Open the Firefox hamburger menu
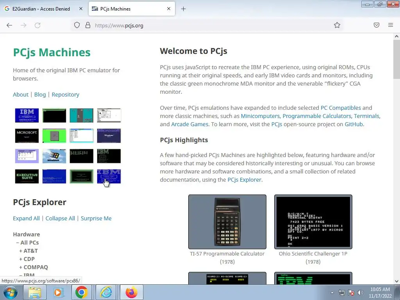Image resolution: width=400 pixels, height=300 pixels. coord(391,25)
